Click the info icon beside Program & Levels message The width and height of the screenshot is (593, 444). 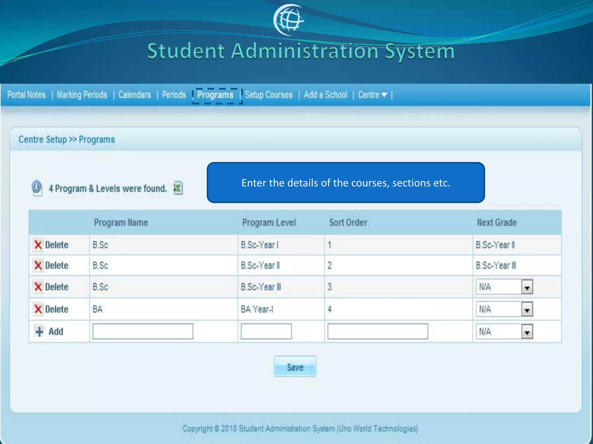pos(37,188)
